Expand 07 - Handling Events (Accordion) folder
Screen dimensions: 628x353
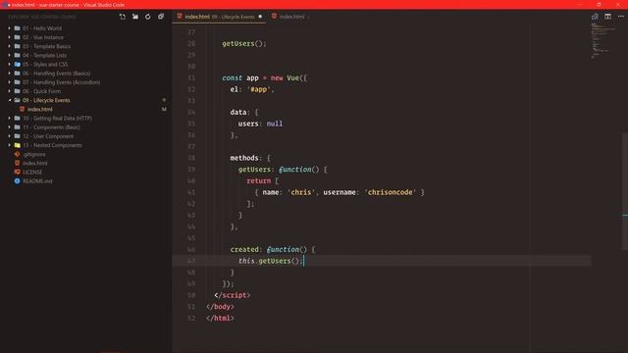pos(9,82)
